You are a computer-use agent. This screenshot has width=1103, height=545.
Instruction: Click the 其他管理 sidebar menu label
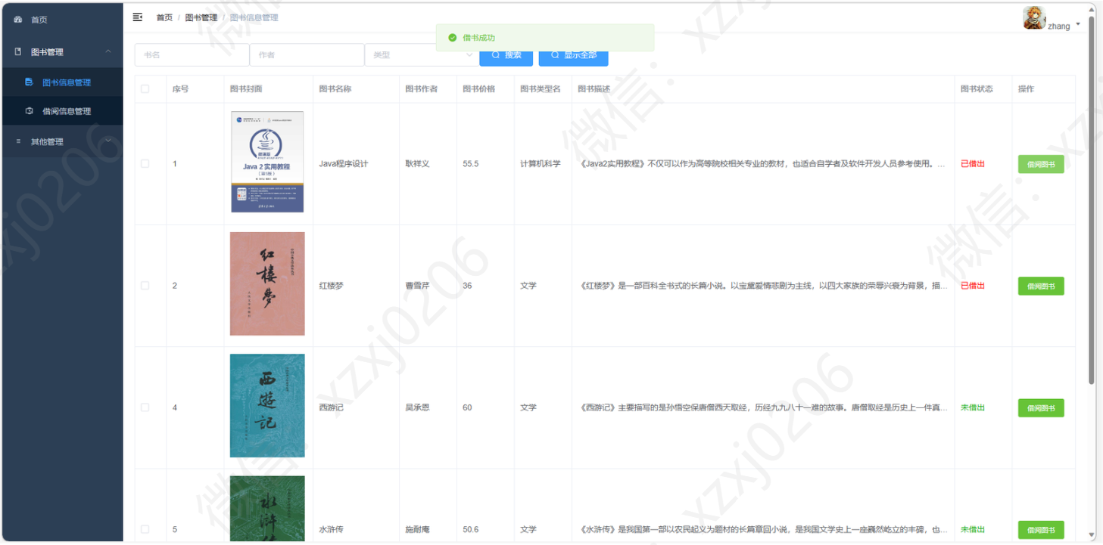click(x=47, y=141)
